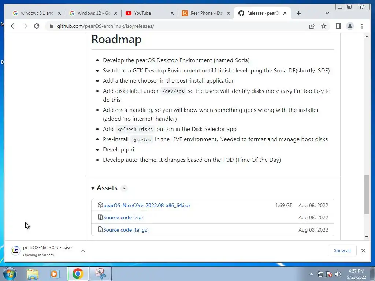Show hidden system tray icons
The width and height of the screenshot is (375, 281).
click(311, 274)
